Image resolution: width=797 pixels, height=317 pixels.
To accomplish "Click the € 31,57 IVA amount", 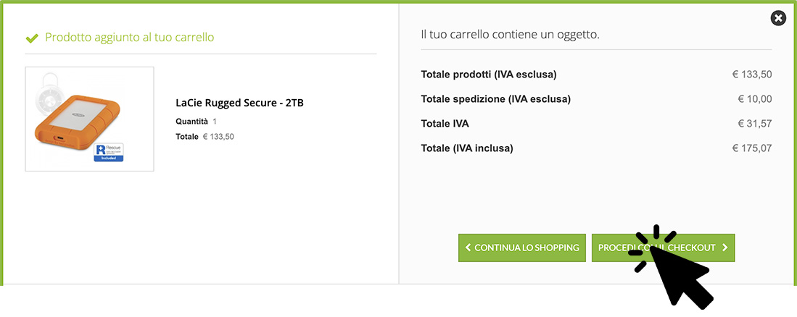I will pyautogui.click(x=755, y=124).
